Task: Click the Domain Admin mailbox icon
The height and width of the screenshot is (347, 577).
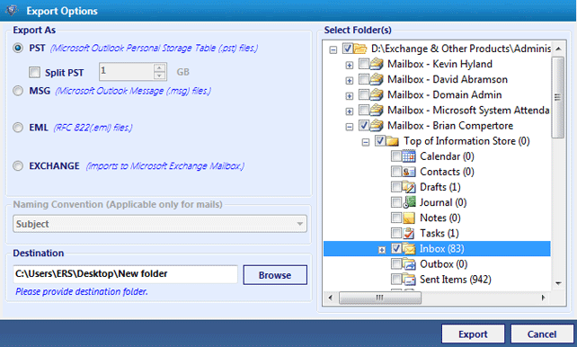Action: point(377,94)
